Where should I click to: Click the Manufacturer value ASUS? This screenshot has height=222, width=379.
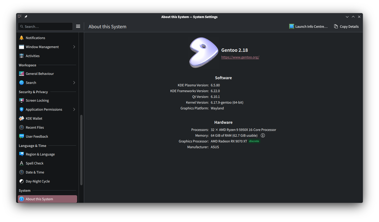(215, 147)
